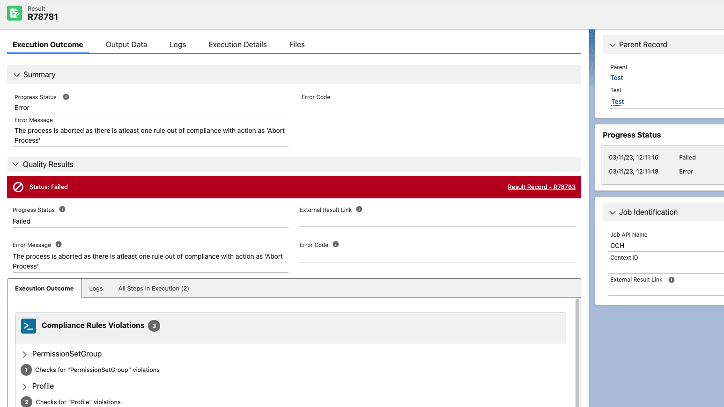The image size is (724, 407).
Task: Open the Execution Details tab
Action: coord(237,44)
